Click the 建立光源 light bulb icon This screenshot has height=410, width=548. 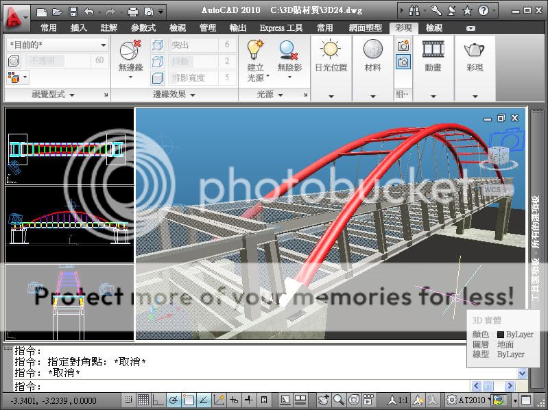(255, 49)
